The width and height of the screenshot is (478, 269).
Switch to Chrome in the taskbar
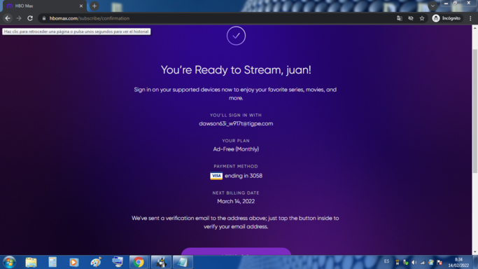pos(139,262)
